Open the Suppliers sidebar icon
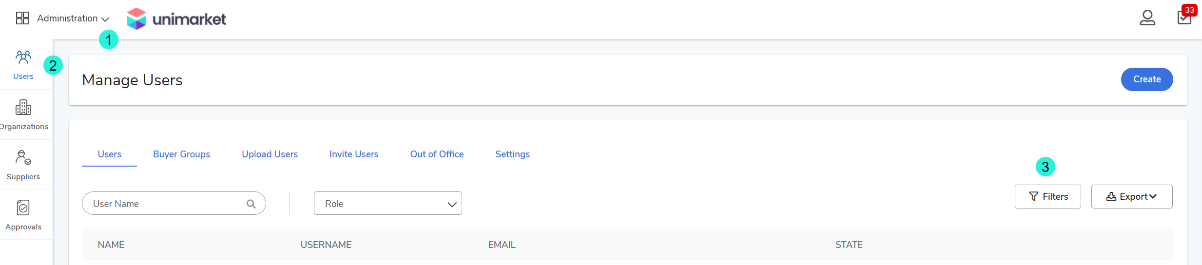 23,157
